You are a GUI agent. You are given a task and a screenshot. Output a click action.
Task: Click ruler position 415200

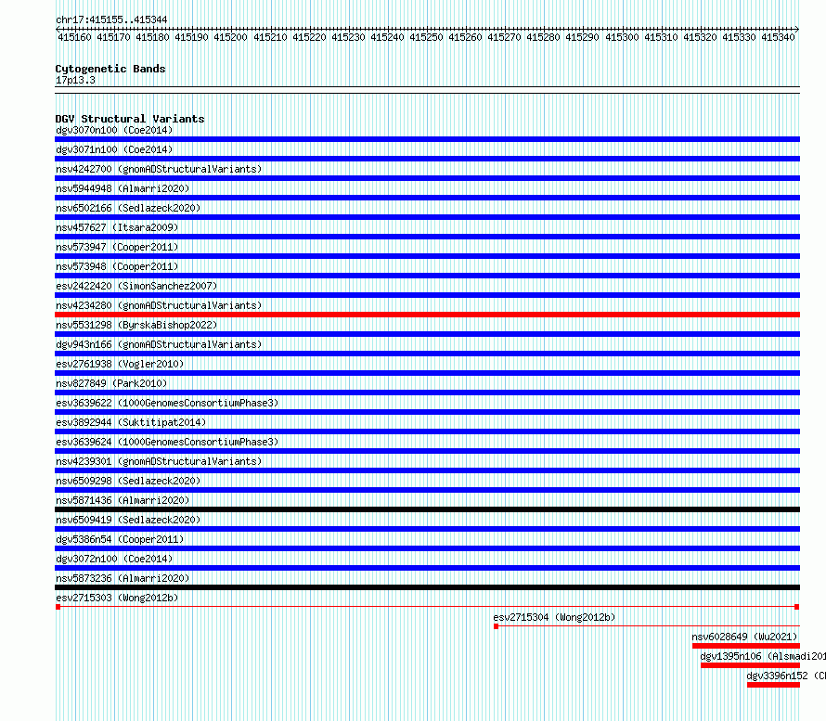pyautogui.click(x=230, y=37)
